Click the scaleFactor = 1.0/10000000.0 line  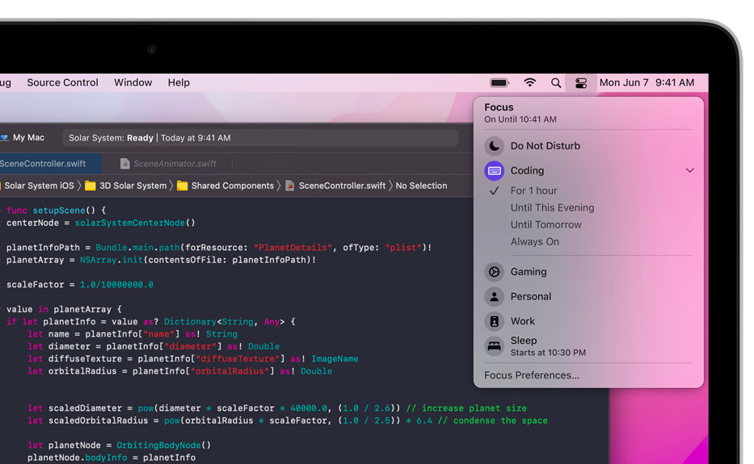(x=80, y=285)
